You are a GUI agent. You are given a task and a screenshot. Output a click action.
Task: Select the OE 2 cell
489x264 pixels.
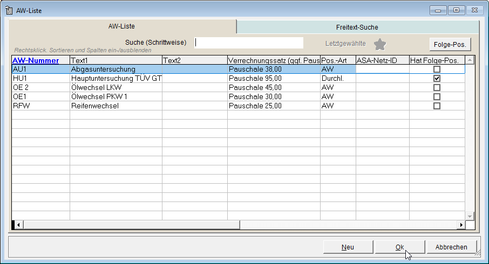[x=41, y=87]
